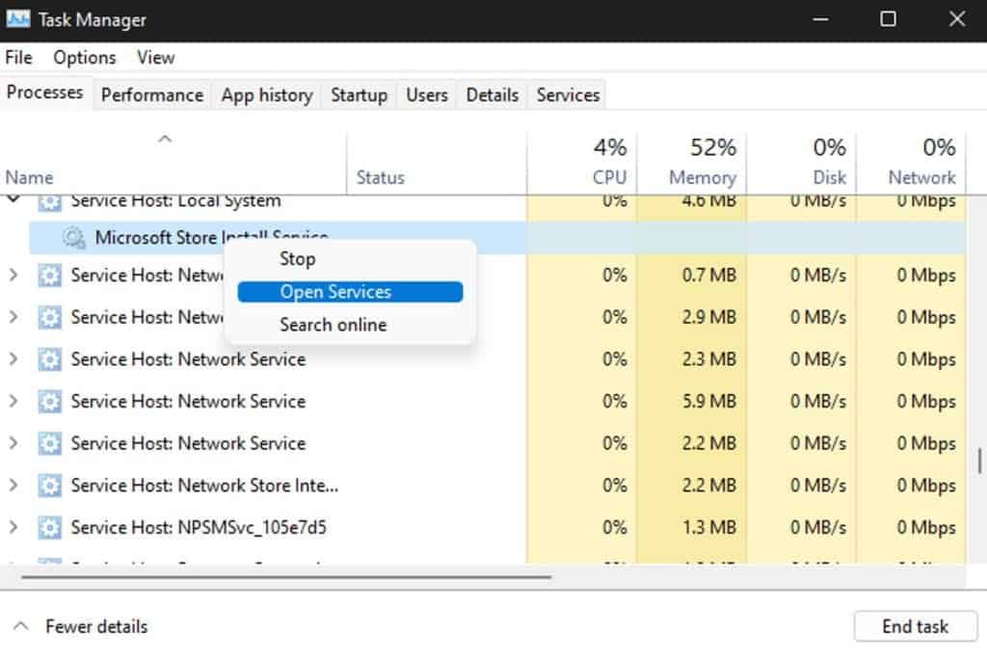Click the gear icon for Service Host: NPSMSvc_105e7d5

(x=51, y=528)
